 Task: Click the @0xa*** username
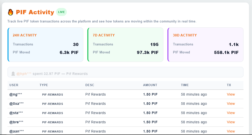[x=17, y=104]
